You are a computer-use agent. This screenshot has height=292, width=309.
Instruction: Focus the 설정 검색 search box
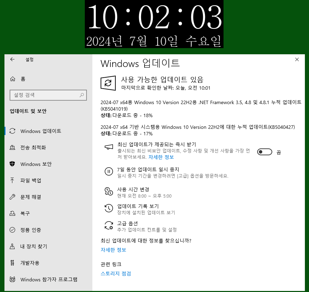click(48, 95)
